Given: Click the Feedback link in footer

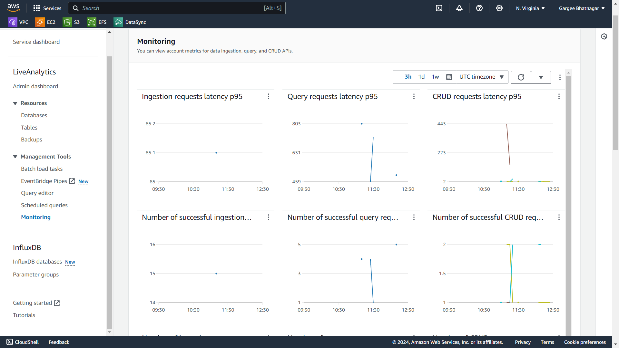Looking at the screenshot, I should click(x=59, y=342).
